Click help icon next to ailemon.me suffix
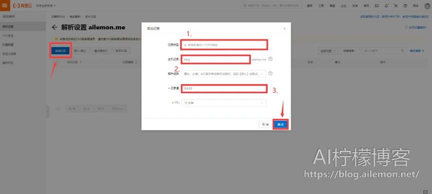432x194 pixels. [270, 59]
